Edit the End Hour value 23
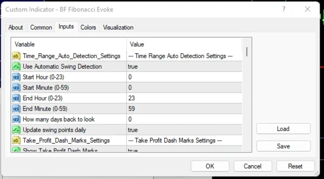This screenshot has width=324, height=179. pyautogui.click(x=132, y=98)
